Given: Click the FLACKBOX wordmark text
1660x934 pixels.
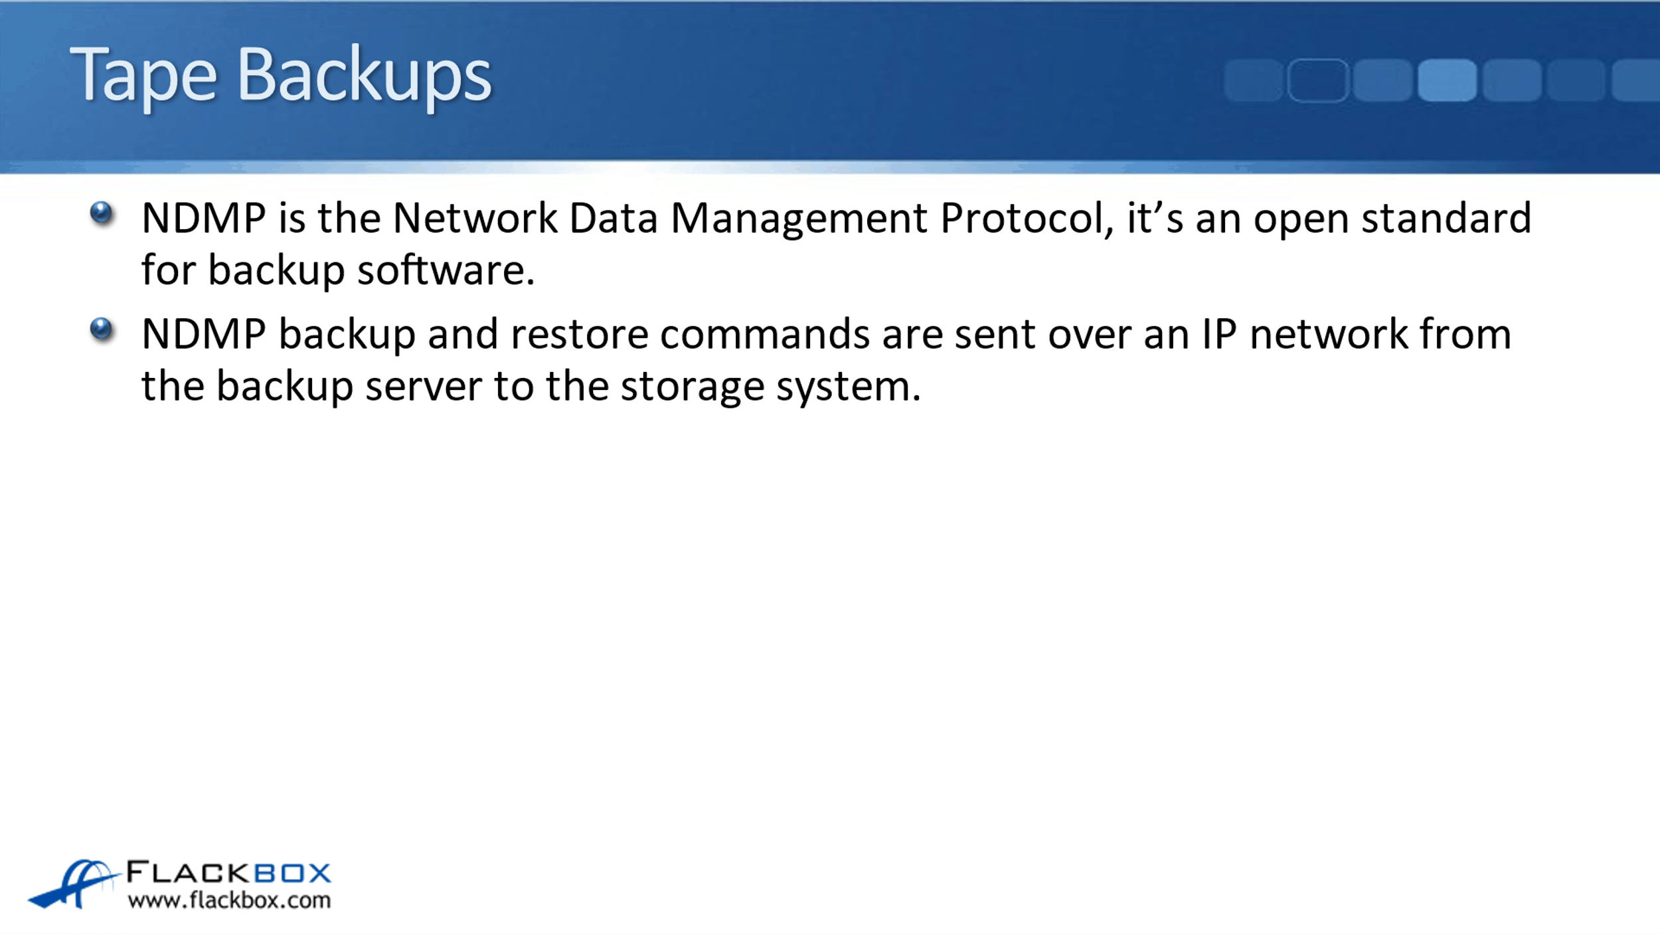Looking at the screenshot, I should [x=228, y=872].
